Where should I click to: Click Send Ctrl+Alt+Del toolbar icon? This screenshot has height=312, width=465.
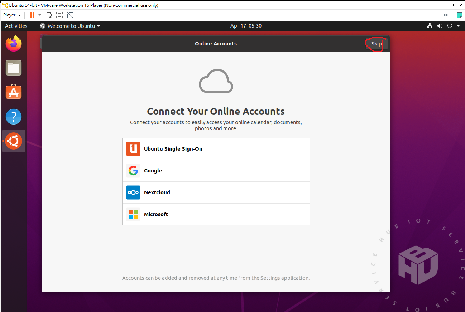[x=49, y=15]
